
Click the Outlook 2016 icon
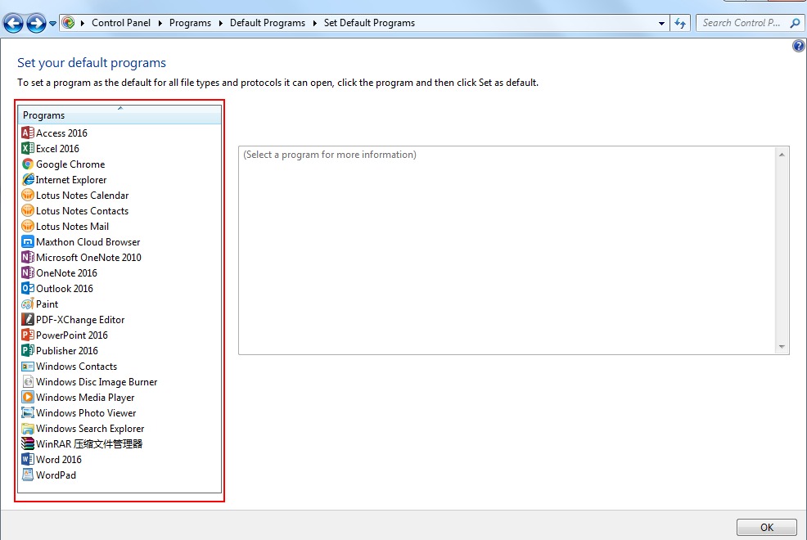[x=28, y=288]
